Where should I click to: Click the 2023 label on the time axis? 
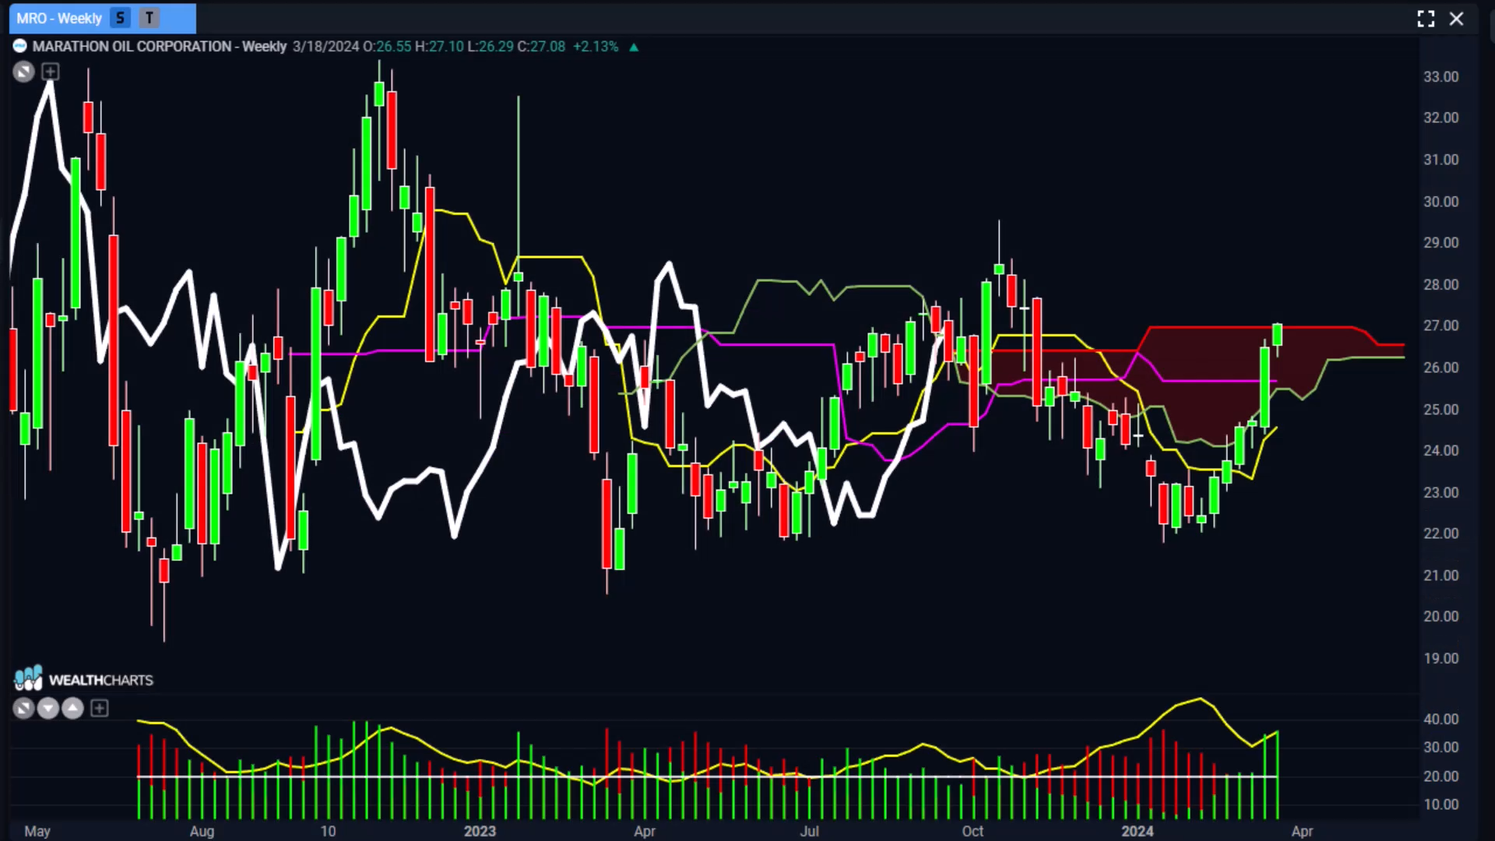pos(480,831)
